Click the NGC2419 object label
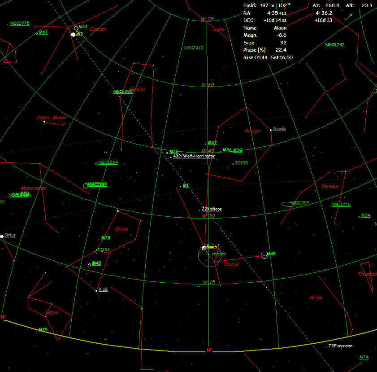This screenshot has height=372, width=377. pyautogui.click(x=193, y=48)
